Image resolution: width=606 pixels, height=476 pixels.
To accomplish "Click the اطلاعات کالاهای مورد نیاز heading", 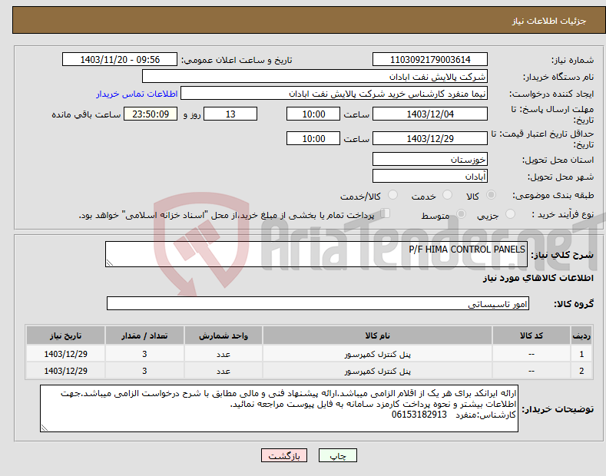I will pyautogui.click(x=538, y=278).
